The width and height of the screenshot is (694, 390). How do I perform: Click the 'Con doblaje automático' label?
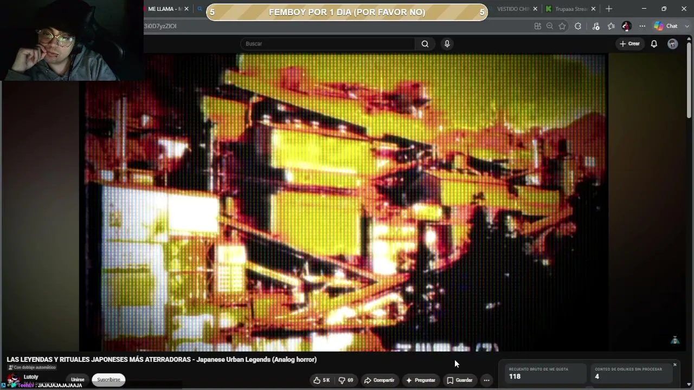tap(31, 368)
